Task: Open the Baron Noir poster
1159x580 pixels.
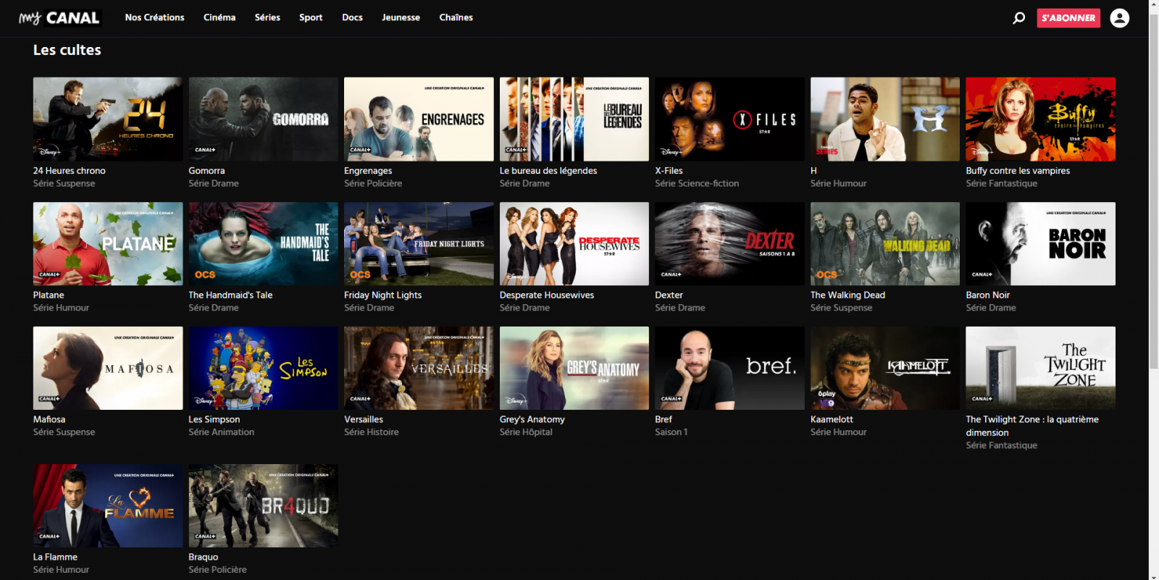Action: point(1040,243)
